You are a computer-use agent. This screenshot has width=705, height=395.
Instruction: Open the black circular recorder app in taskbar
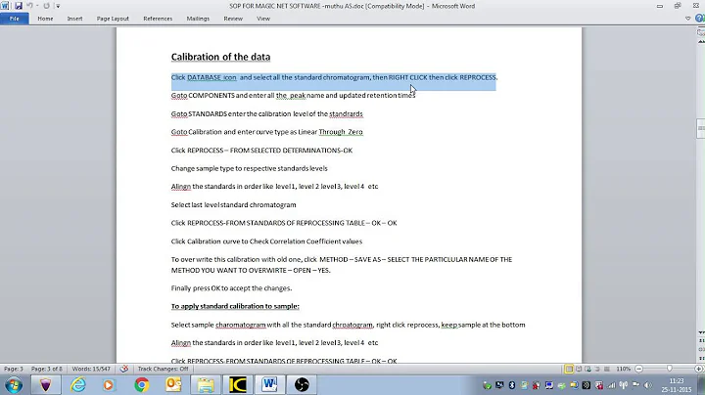tap(302, 385)
